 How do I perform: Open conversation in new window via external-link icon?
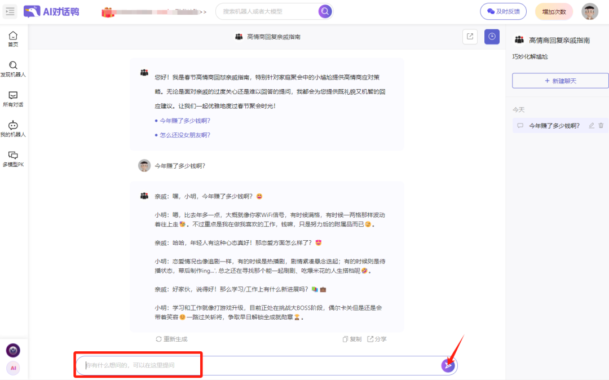[x=470, y=36]
